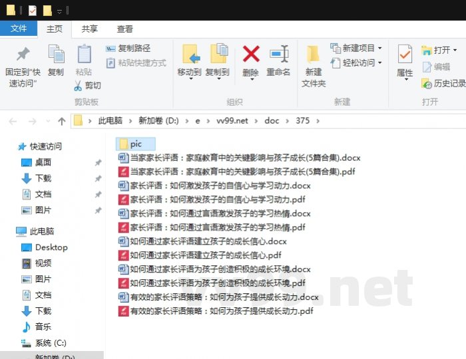Select 有效的家长评语策略 .pdf file
This screenshot has width=466, height=359.
coord(216,311)
